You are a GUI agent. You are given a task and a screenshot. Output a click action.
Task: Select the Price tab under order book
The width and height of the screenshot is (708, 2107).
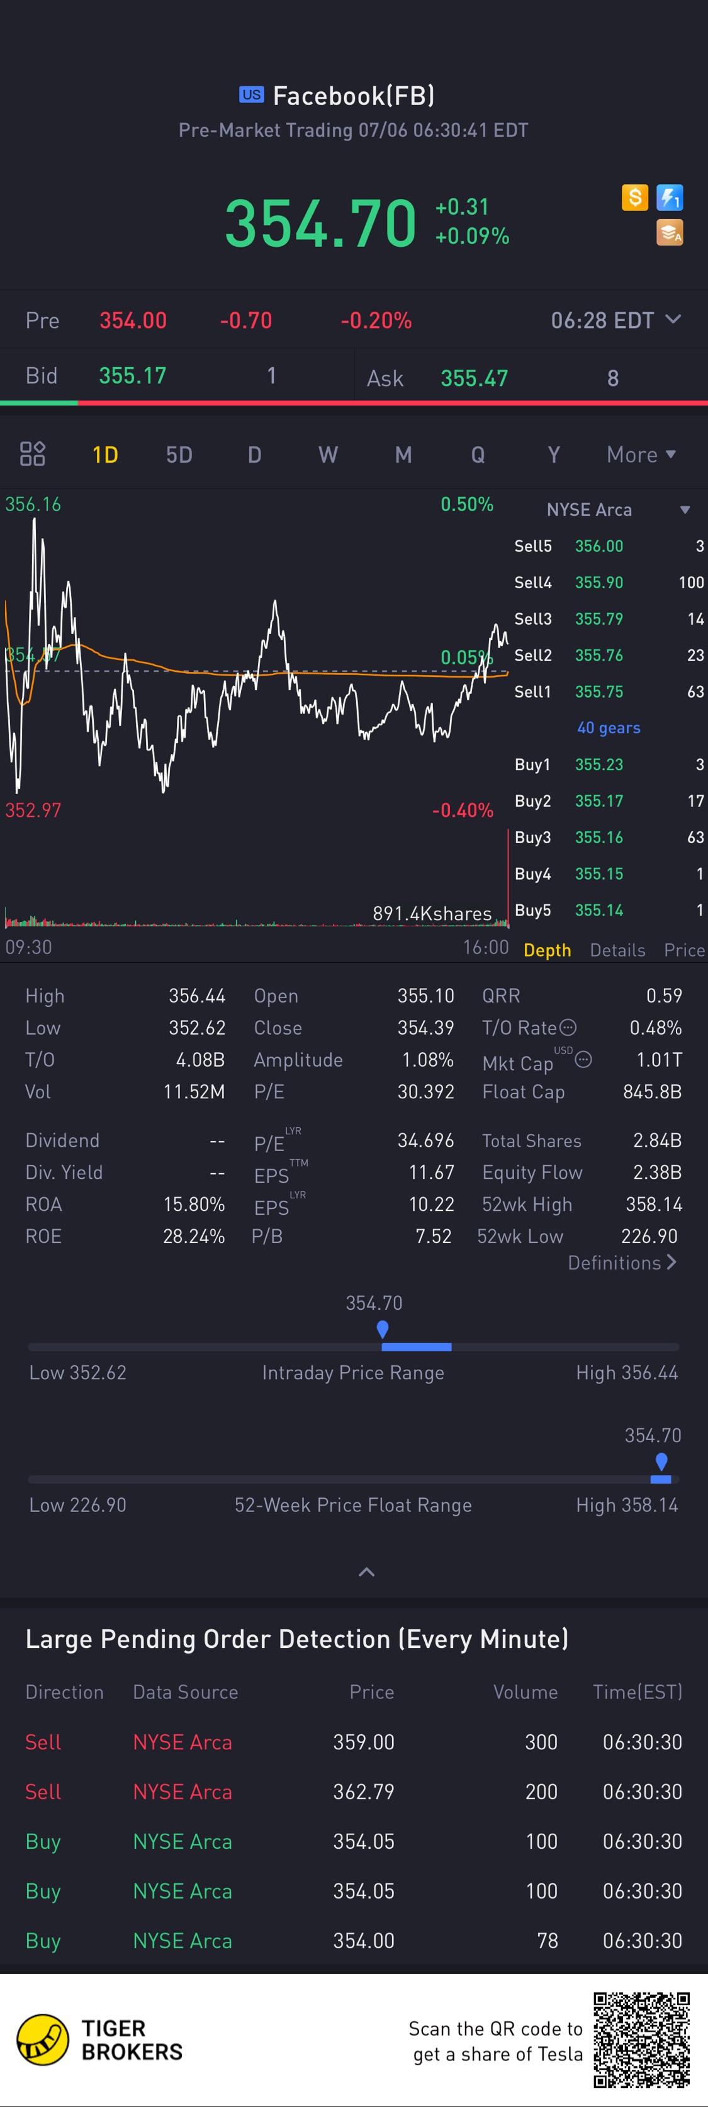pos(684,950)
